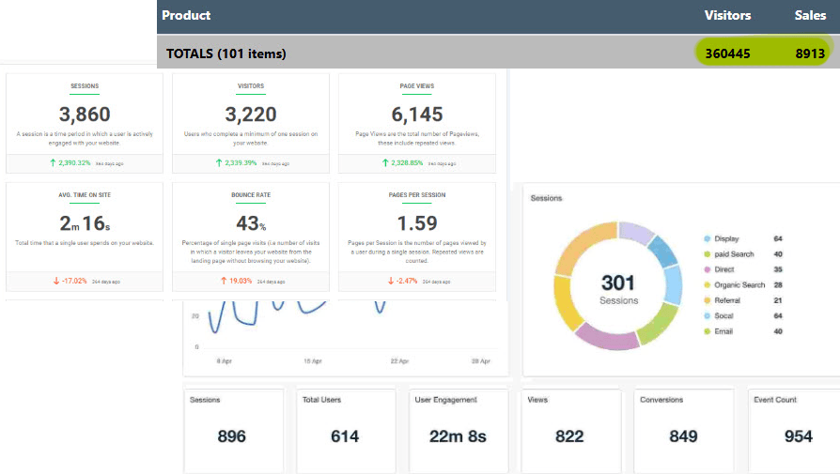Click the red up arrow under Bounce Rate
This screenshot has width=840, height=474.
pyautogui.click(x=226, y=280)
